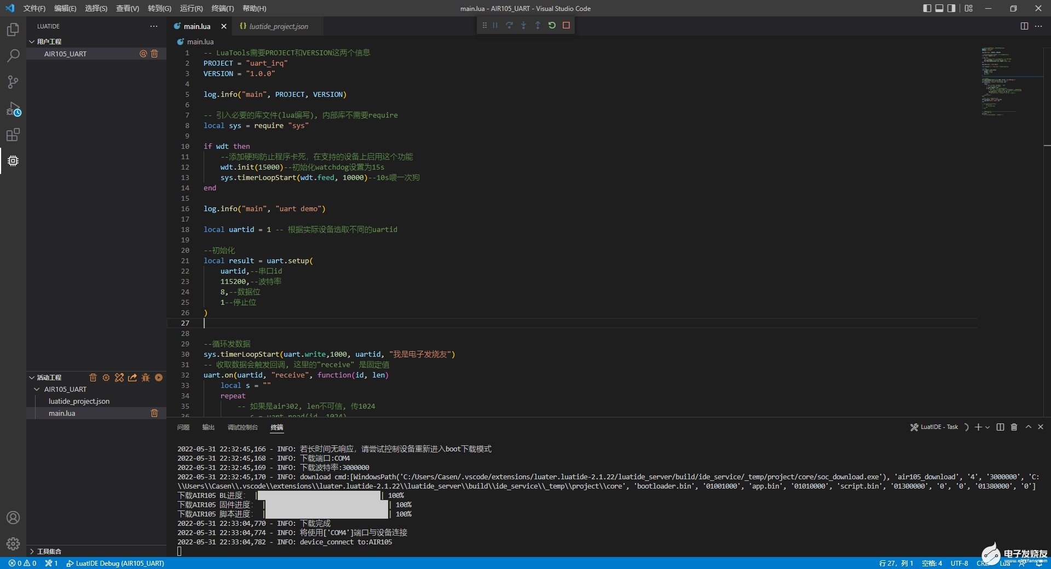The width and height of the screenshot is (1051, 569).
Task: Select main.lua in the 活动工程 tree
Action: pos(62,413)
